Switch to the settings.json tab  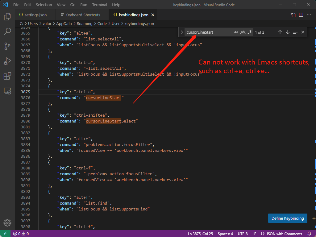point(34,15)
